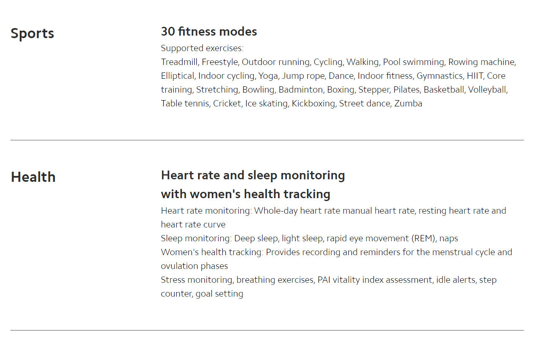Click "counter, goal setting" text
The height and width of the screenshot is (341, 536).
click(202, 294)
